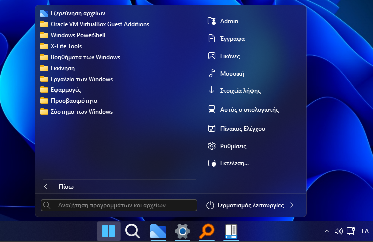Click the Admin user folder icon
Viewport: 373px width, 242px height.
pos(212,21)
